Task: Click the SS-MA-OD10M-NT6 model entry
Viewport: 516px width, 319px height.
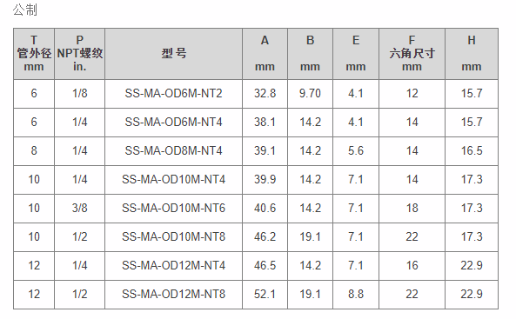Action: click(x=173, y=208)
